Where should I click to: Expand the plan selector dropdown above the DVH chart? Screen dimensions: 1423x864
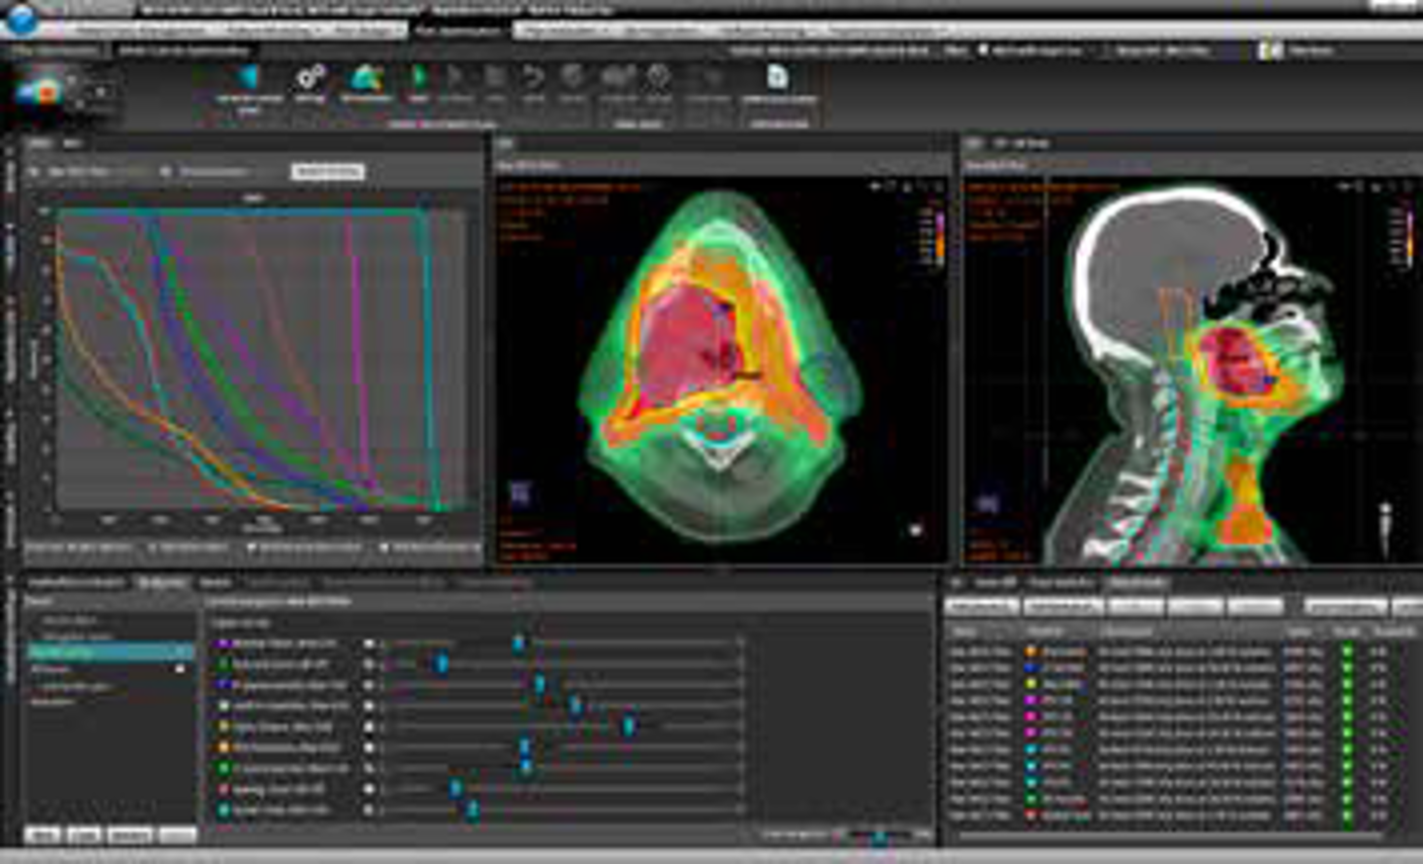pyautogui.click(x=89, y=172)
